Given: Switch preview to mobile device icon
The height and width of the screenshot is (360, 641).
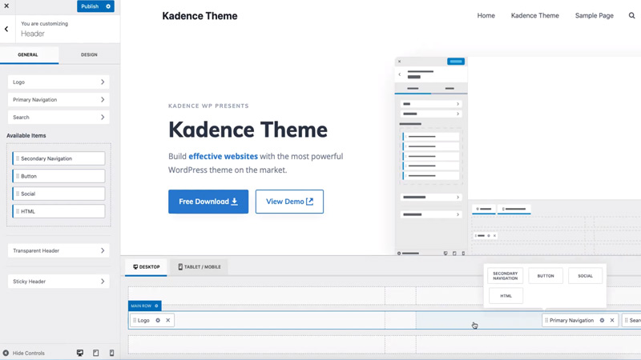Looking at the screenshot, I should (111, 353).
